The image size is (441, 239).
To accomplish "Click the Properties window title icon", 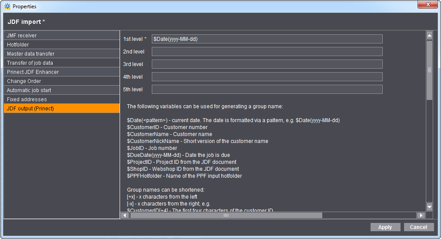I will [x=7, y=7].
